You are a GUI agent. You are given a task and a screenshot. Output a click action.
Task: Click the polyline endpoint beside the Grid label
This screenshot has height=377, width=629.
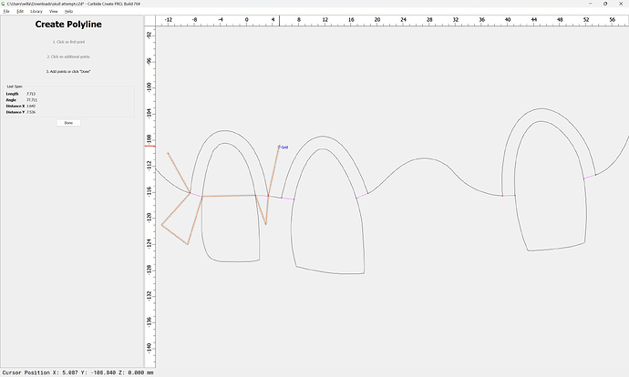click(279, 147)
